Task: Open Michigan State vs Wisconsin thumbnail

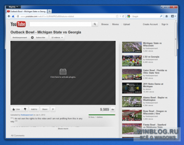Action: click(x=132, y=47)
